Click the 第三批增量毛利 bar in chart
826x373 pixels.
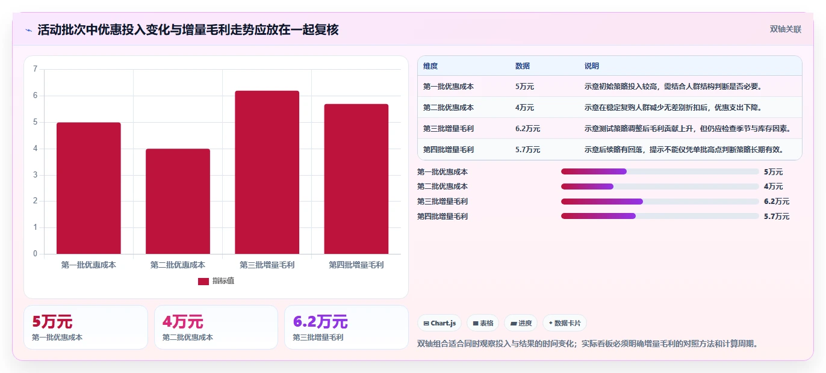[x=267, y=173]
